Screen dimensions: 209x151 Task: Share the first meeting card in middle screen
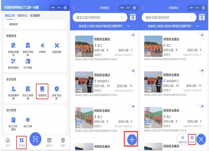tap(133, 35)
